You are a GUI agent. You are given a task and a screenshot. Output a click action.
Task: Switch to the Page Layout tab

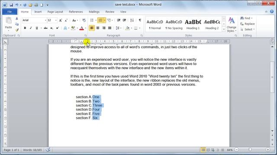click(x=55, y=12)
